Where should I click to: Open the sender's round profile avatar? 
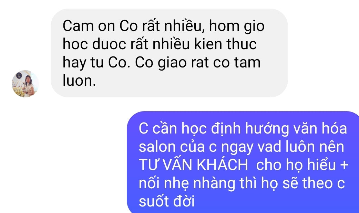coord(25,84)
